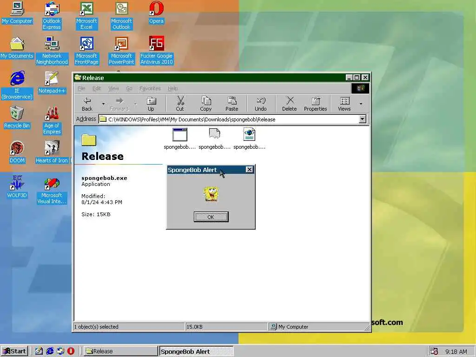476x357 pixels.
Task: Select the Microsoft FrontPage desktop shortcut
Action: tap(86, 51)
